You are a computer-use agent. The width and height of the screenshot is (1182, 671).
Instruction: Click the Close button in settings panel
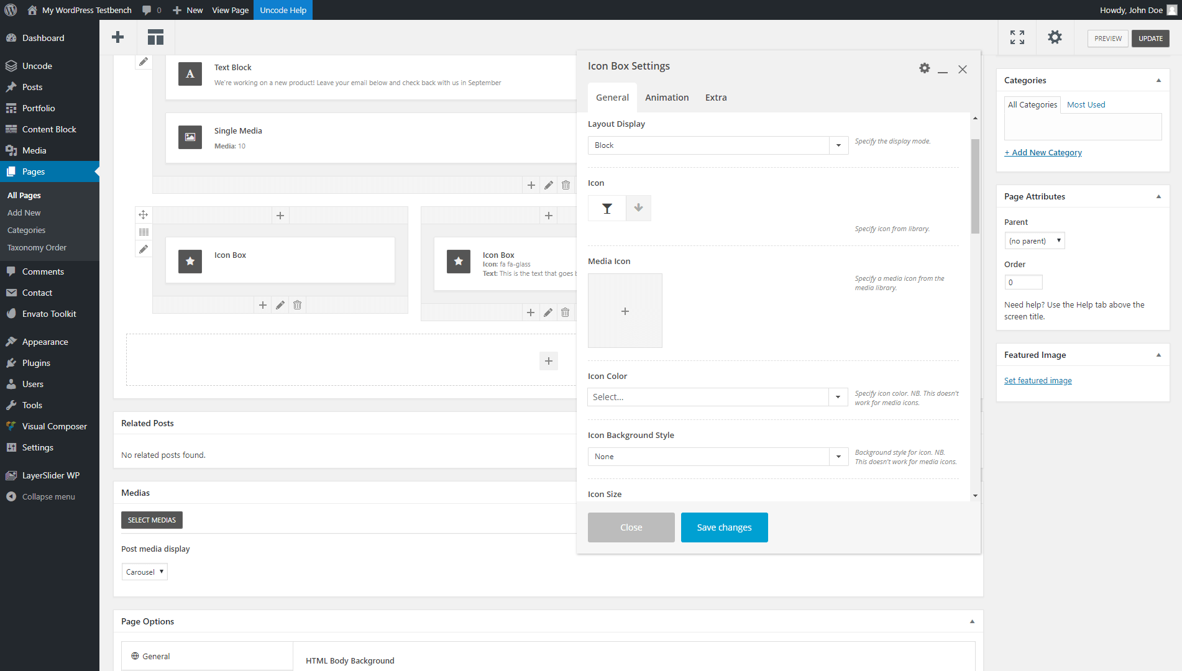pos(631,527)
